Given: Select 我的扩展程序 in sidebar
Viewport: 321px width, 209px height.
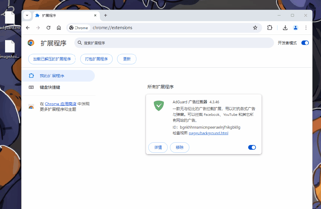Looking at the screenshot, I should (x=58, y=76).
